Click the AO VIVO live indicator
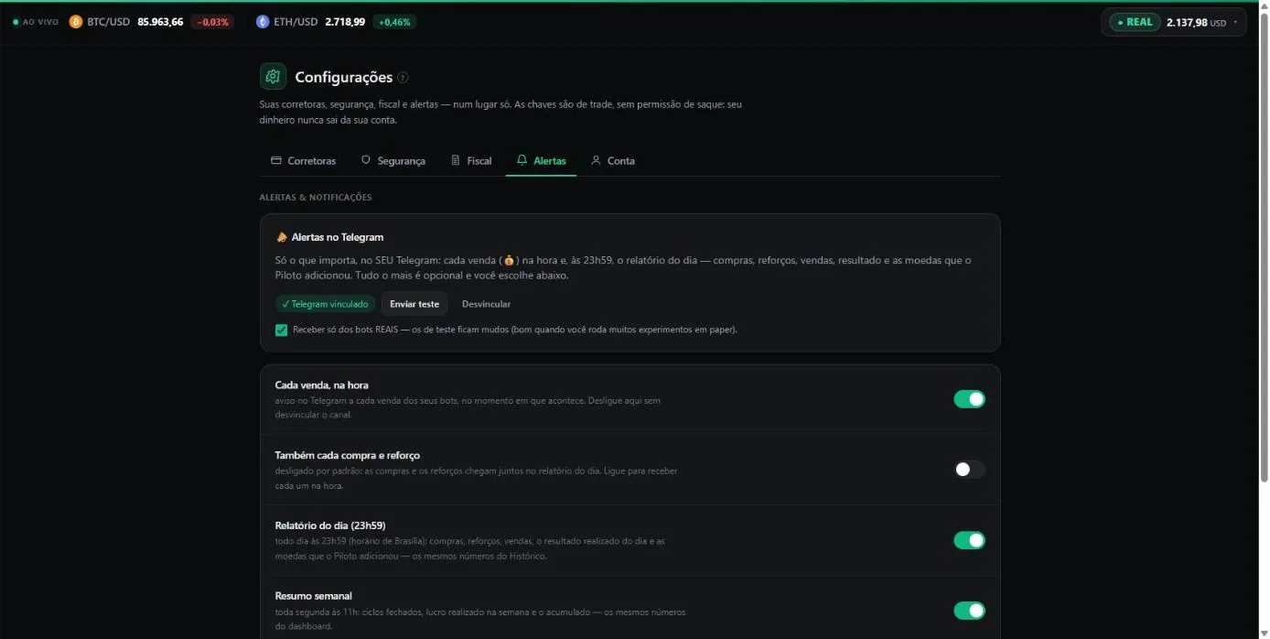This screenshot has height=639, width=1270. pos(36,21)
